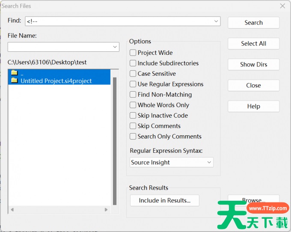Open the Regular Expression Syntax dropdown
Screen dimensions: 291x232
[x=209, y=162]
